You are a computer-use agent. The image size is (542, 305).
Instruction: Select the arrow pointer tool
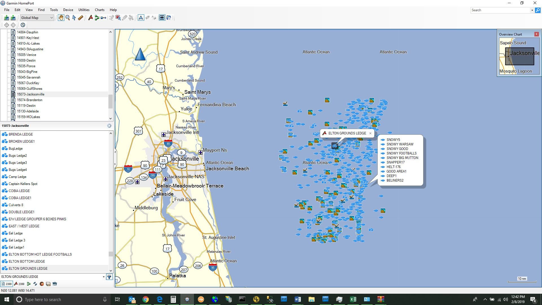pos(74,18)
